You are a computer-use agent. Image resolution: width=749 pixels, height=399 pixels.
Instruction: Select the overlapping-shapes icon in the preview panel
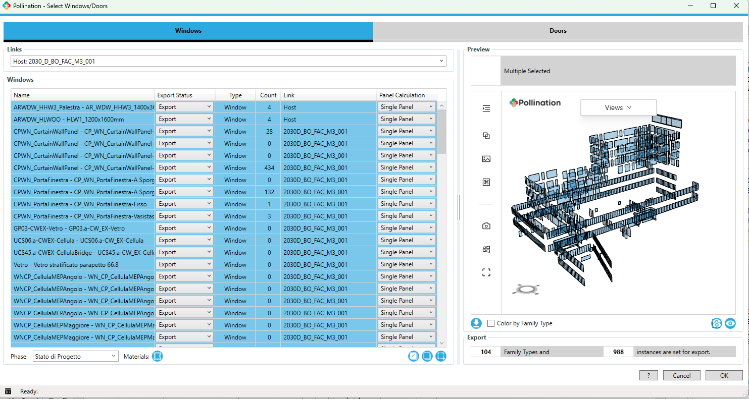coord(486,136)
